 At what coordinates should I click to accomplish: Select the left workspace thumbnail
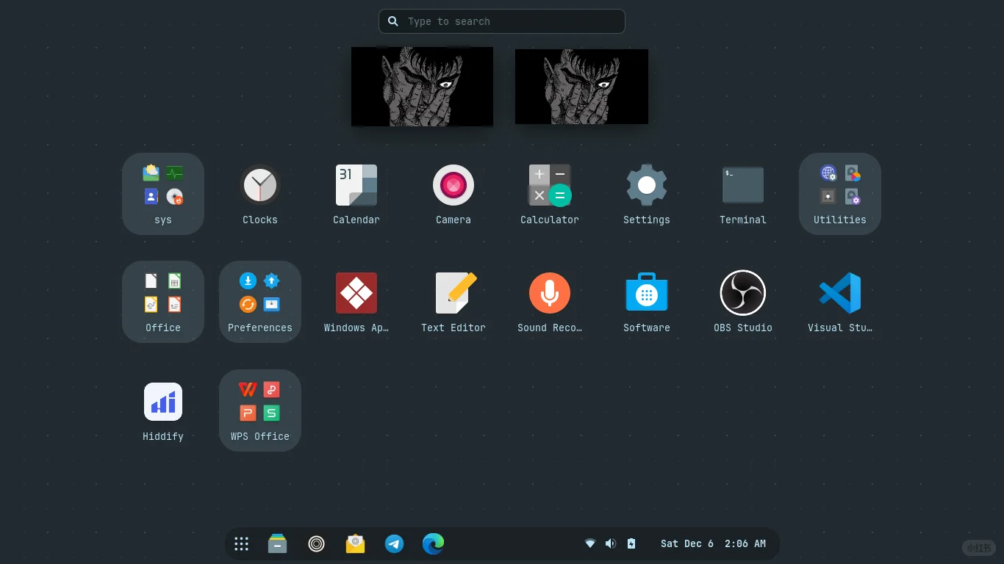422,87
